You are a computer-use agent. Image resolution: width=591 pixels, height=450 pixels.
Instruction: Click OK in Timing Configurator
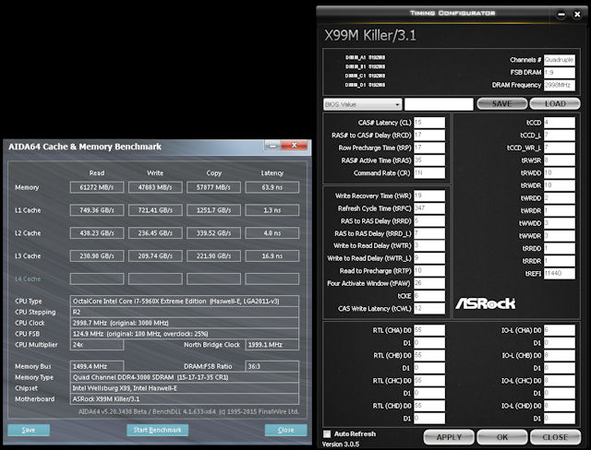click(x=502, y=437)
